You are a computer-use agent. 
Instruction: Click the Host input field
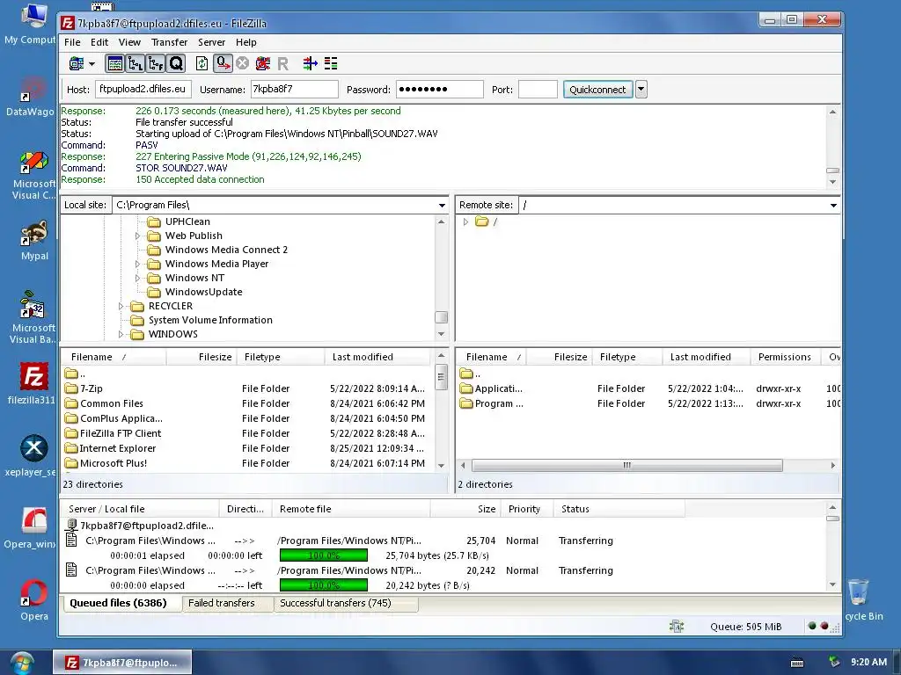tap(143, 89)
